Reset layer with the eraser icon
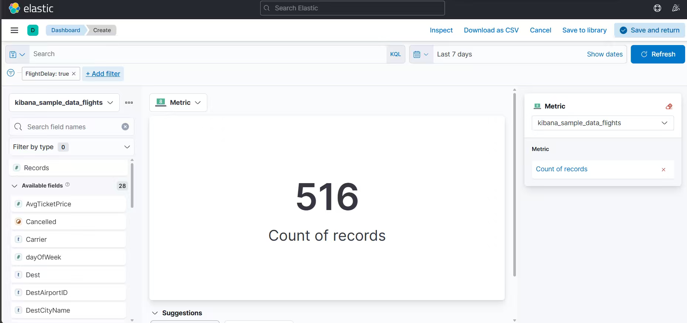 click(x=669, y=106)
